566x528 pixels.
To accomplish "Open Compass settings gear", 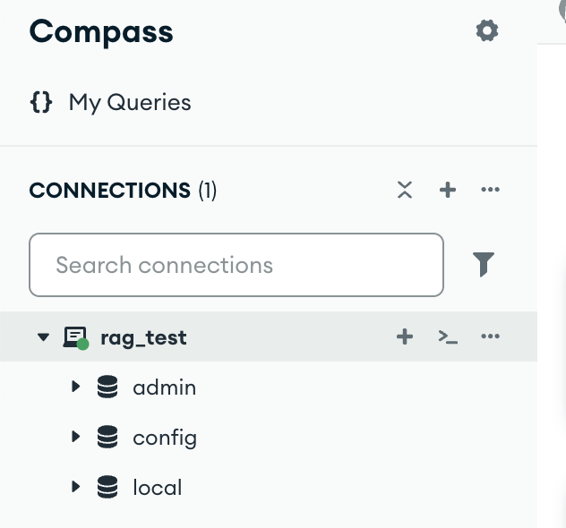I will pos(487,30).
